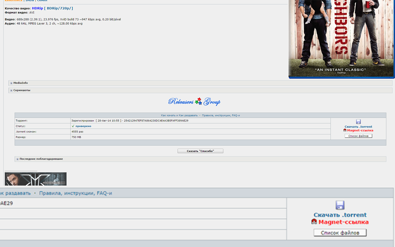Click the small Список файлов button
The width and height of the screenshot is (395, 247).
(x=358, y=136)
